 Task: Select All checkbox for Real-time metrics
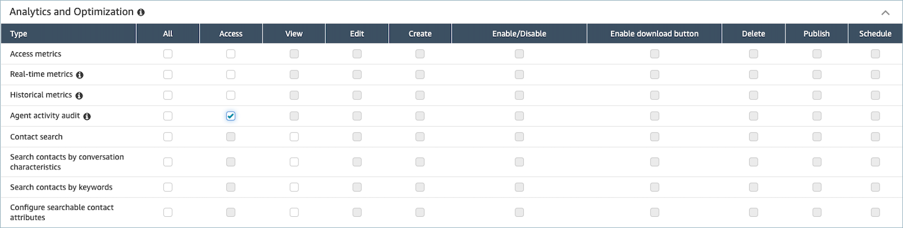168,75
